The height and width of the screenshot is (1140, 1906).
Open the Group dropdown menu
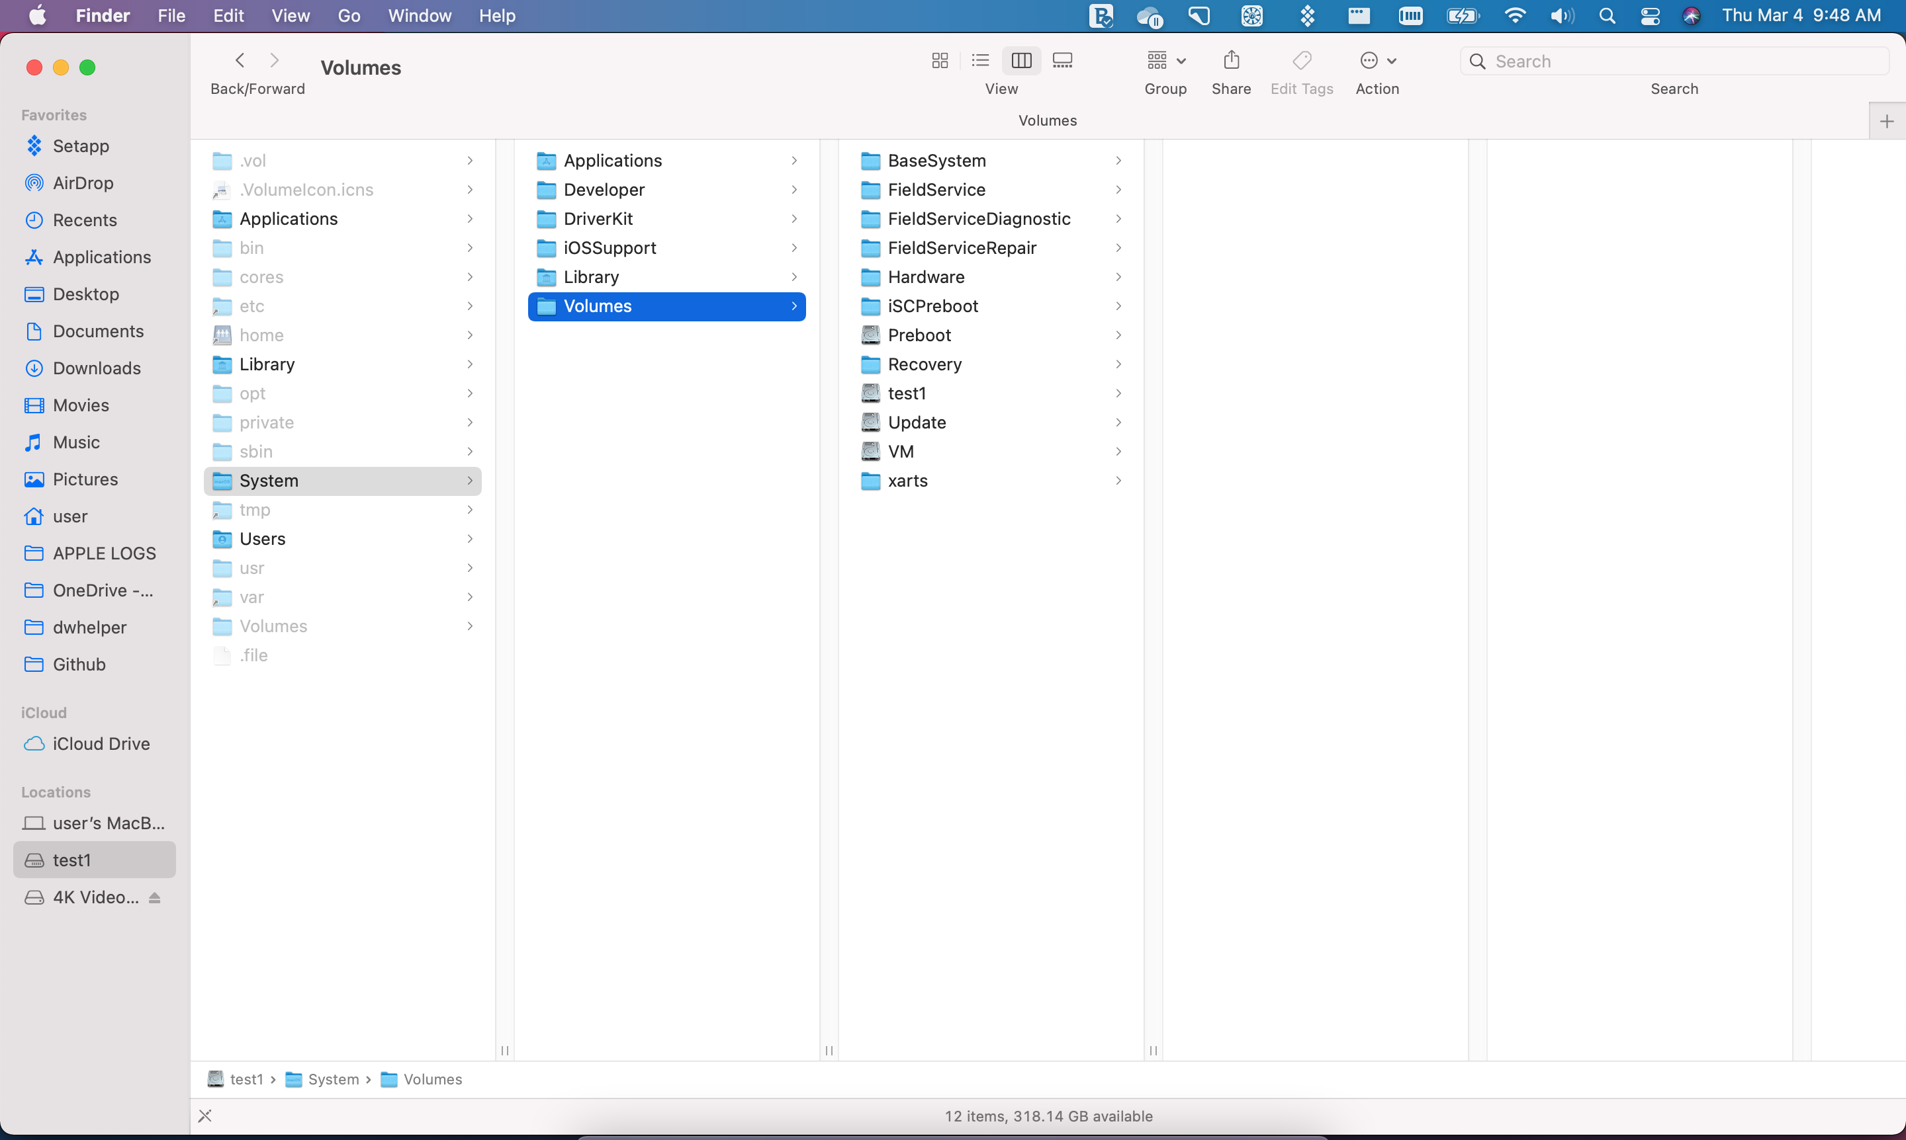click(1165, 61)
